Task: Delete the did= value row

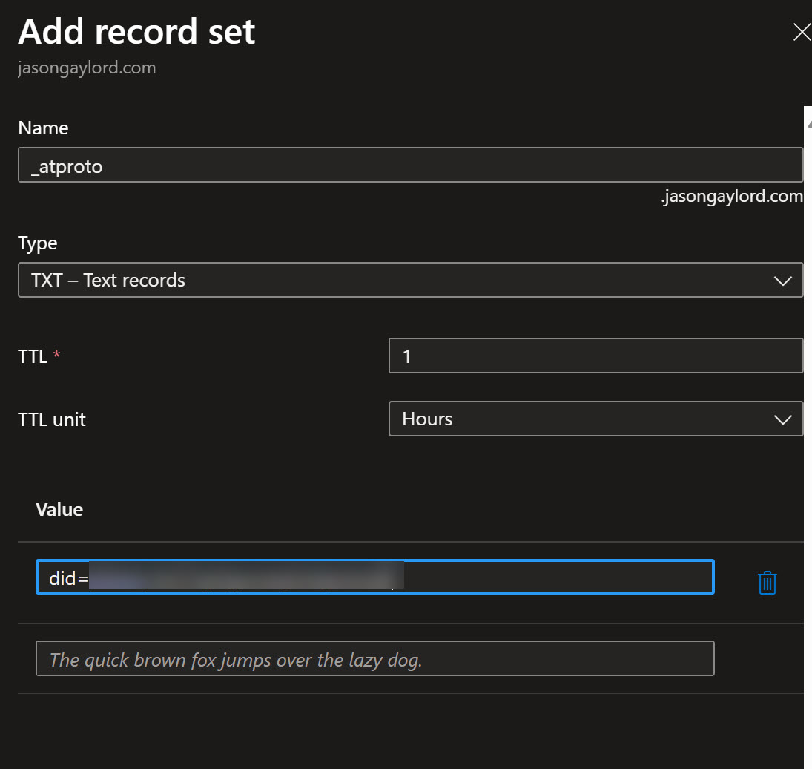Action: point(767,583)
